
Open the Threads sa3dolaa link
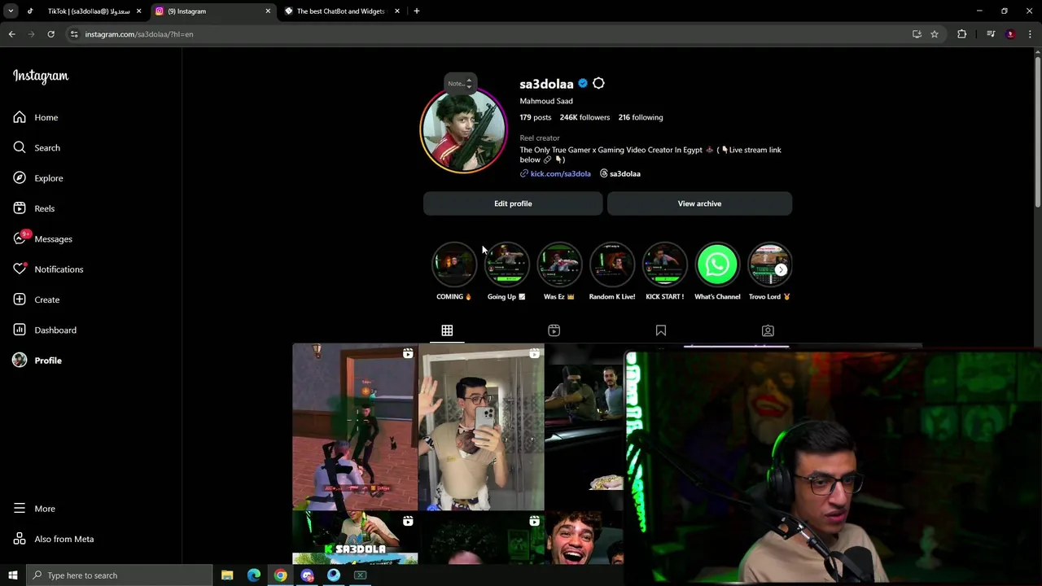coord(620,173)
